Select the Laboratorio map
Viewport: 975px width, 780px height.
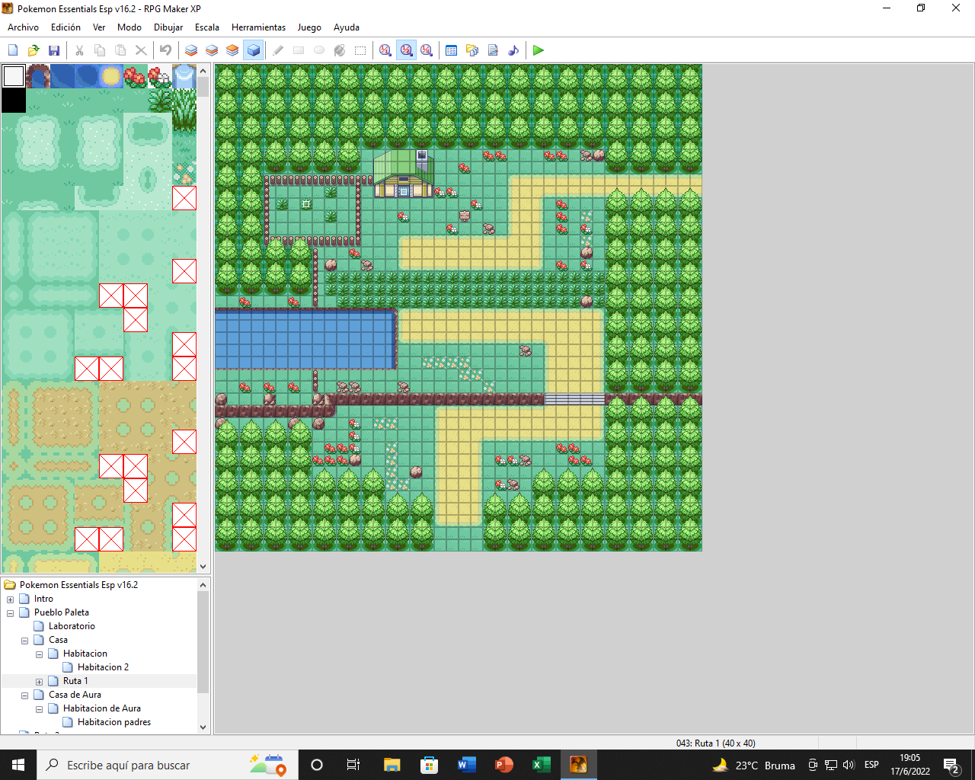[72, 626]
